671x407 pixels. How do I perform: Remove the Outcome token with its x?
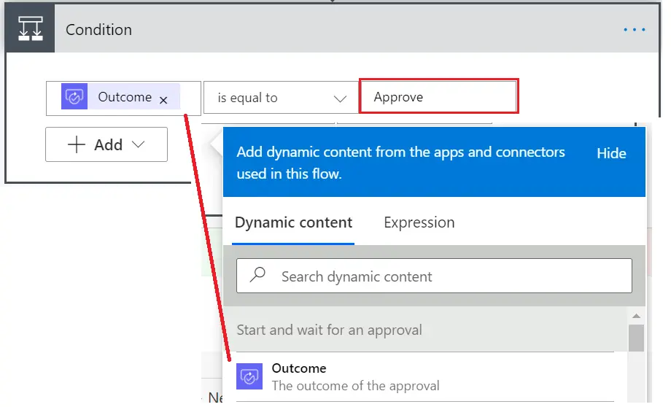coord(163,100)
